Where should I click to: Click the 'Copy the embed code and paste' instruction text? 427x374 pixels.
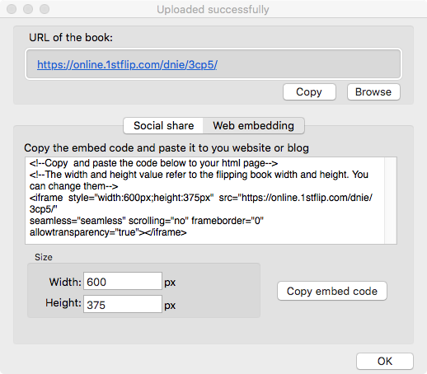(167, 148)
